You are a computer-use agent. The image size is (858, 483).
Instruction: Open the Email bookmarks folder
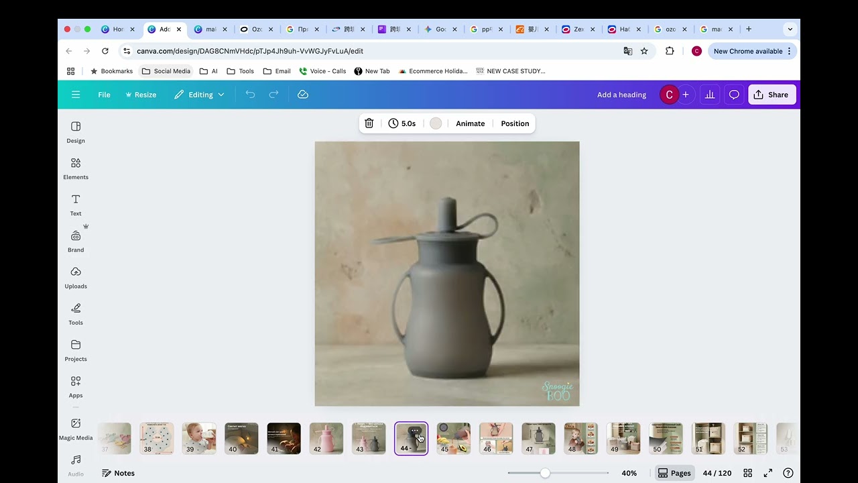[x=277, y=71]
